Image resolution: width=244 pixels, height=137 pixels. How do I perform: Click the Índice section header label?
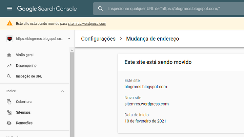coord(11,91)
